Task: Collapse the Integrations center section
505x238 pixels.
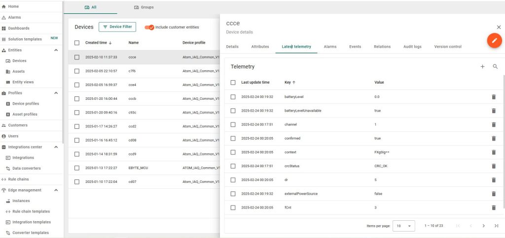Action: (56, 147)
